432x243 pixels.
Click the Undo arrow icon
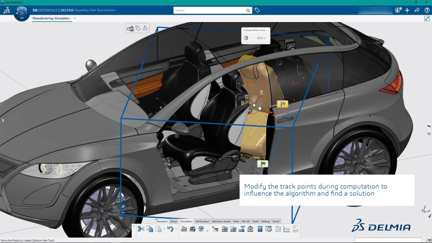click(x=170, y=229)
